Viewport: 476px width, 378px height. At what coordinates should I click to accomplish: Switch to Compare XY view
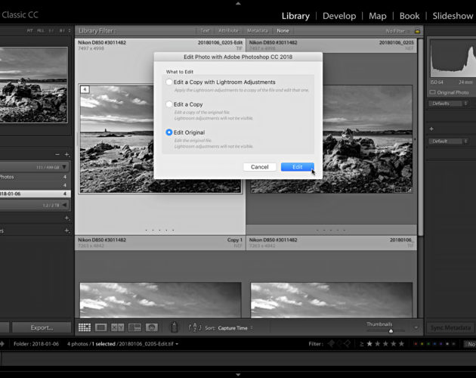[117, 327]
